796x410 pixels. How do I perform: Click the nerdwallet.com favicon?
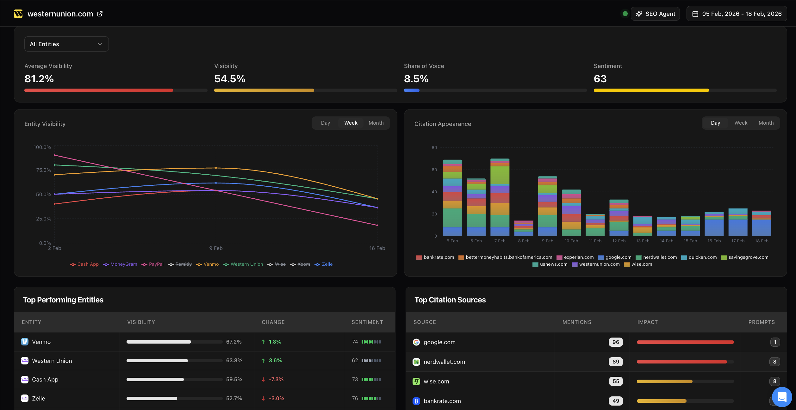[x=416, y=362]
